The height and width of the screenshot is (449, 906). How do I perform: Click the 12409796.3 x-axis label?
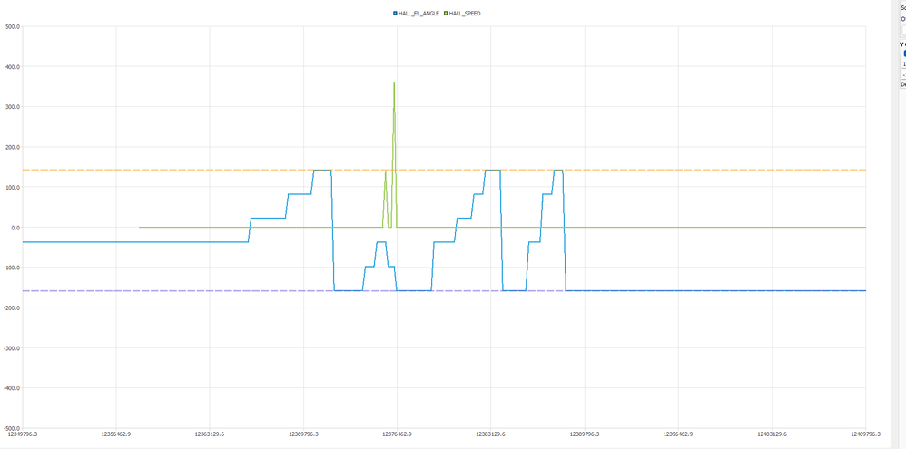(865, 434)
